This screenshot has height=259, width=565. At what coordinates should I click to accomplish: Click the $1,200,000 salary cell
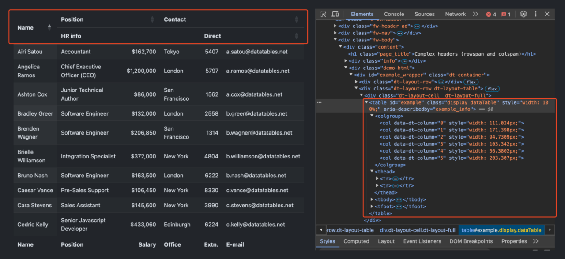(141, 71)
